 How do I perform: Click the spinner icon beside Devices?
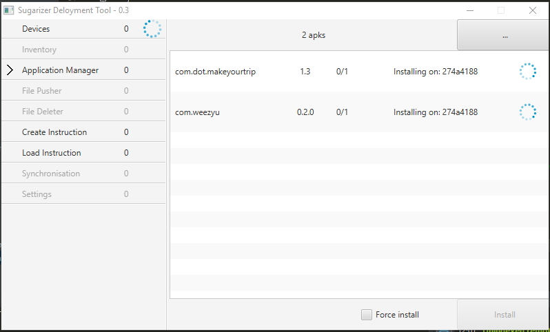click(x=152, y=28)
